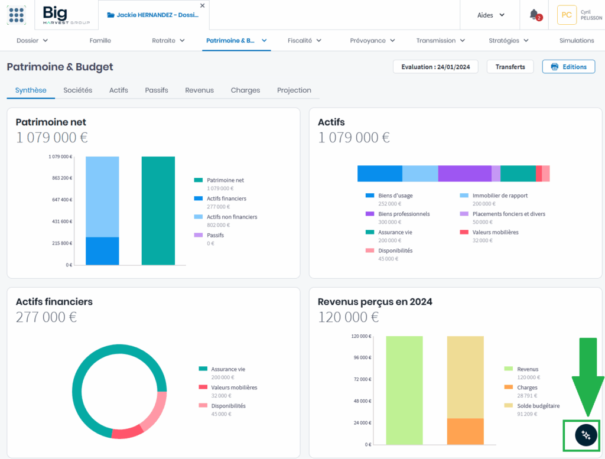Toggle Charges legend in Revenus chart
The image size is (605, 459).
pyautogui.click(x=526, y=388)
